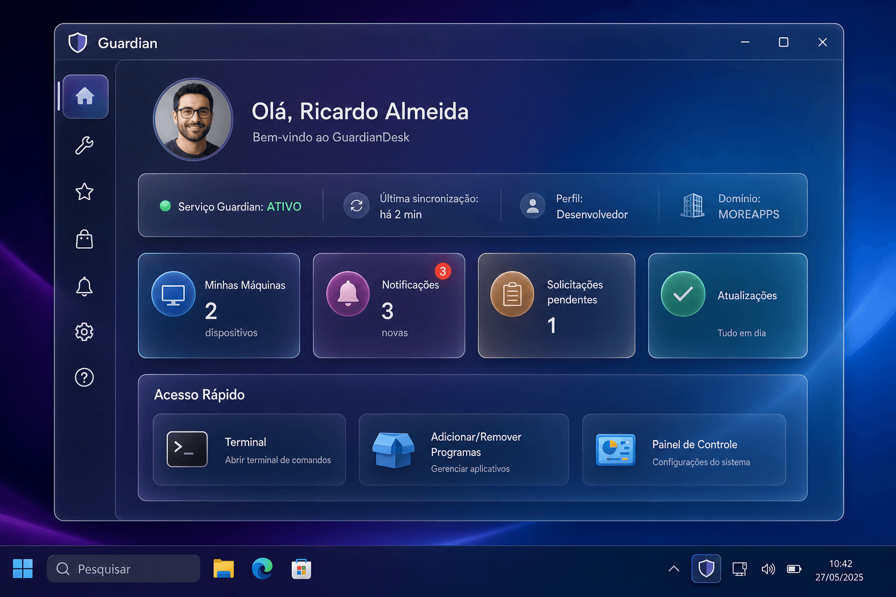Open settings gear in sidebar
Viewport: 896px width, 597px height.
pyautogui.click(x=85, y=332)
